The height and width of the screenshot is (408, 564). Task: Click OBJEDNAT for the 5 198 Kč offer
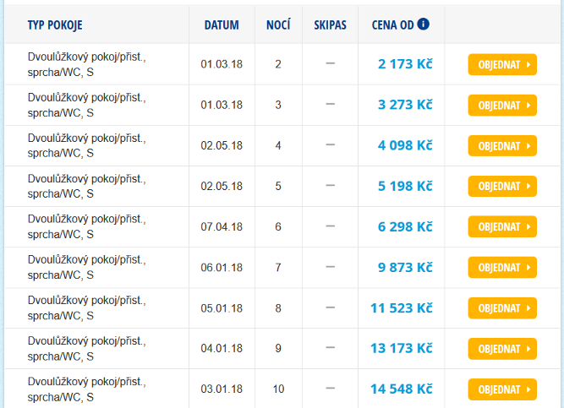(502, 186)
